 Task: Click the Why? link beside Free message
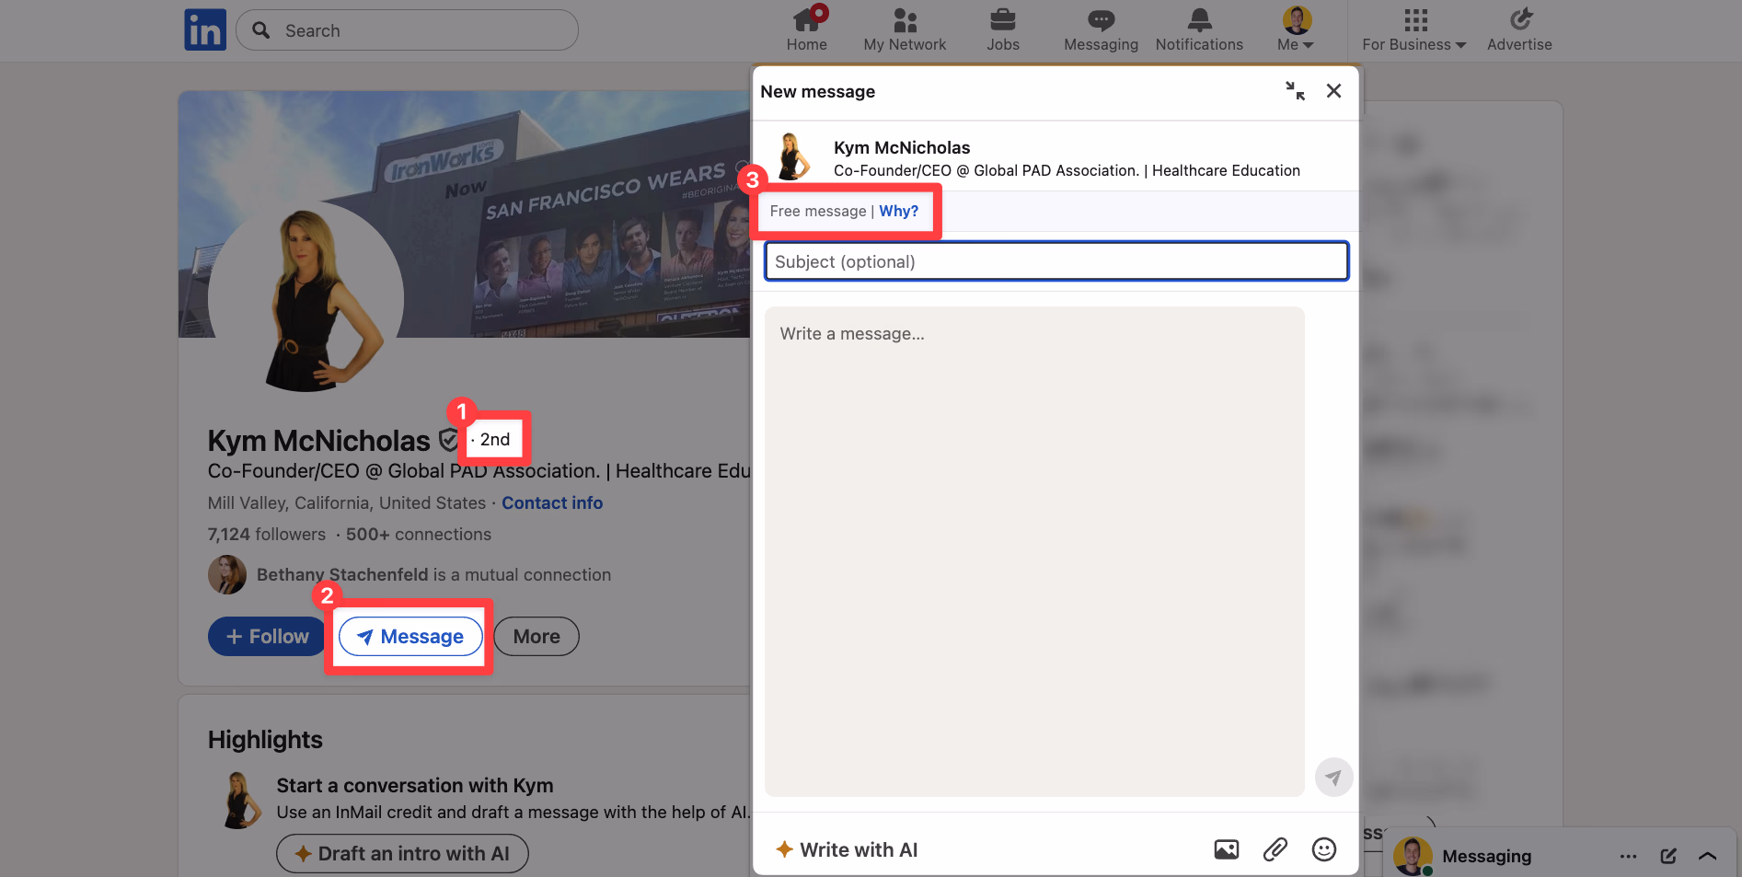click(898, 211)
